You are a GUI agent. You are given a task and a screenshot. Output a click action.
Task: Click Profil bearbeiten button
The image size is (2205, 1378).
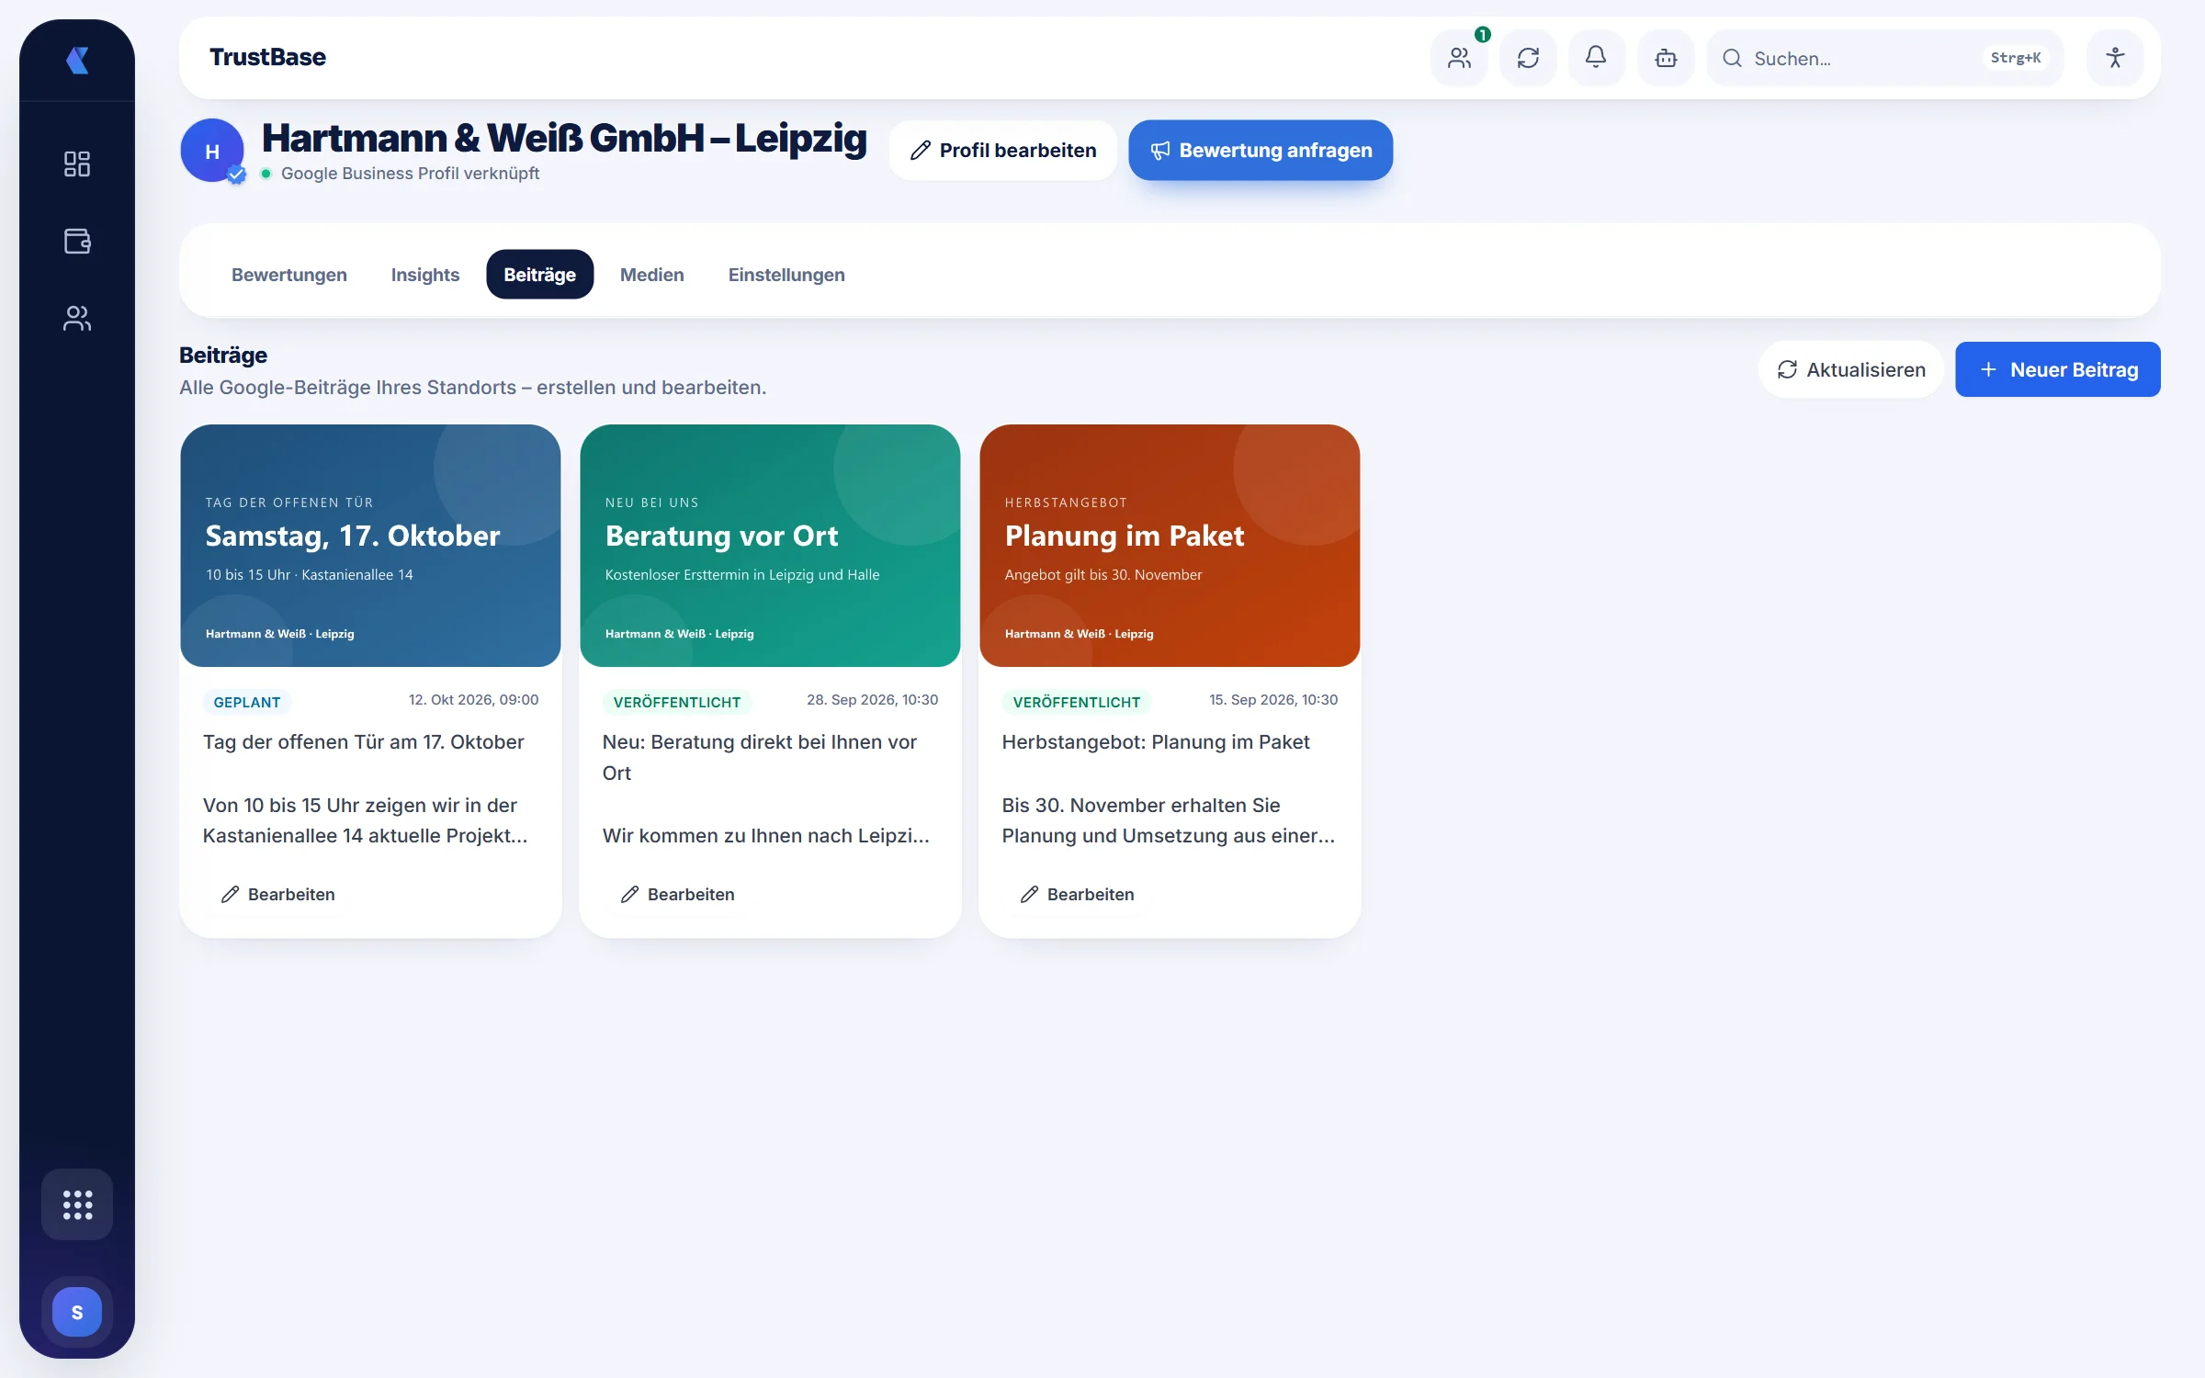[x=1003, y=150]
